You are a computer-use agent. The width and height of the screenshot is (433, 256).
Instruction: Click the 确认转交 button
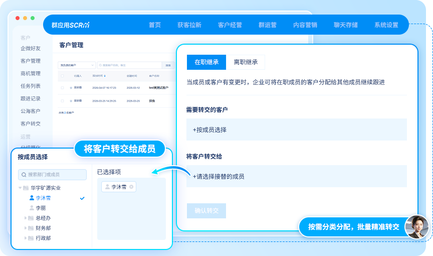point(206,211)
